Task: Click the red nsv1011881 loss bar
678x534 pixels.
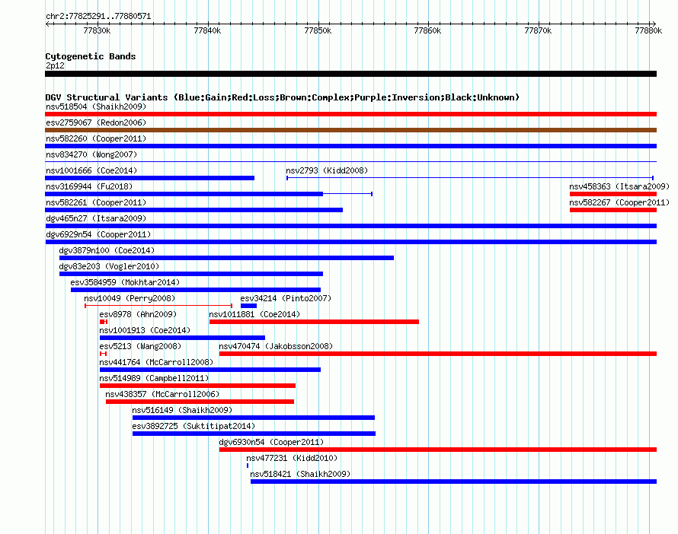Action: click(314, 322)
